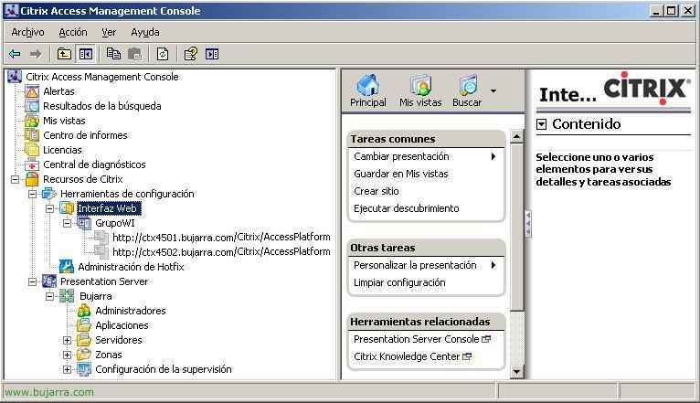Select the Licencias tree icon
The width and height of the screenshot is (700, 403).
click(x=32, y=150)
